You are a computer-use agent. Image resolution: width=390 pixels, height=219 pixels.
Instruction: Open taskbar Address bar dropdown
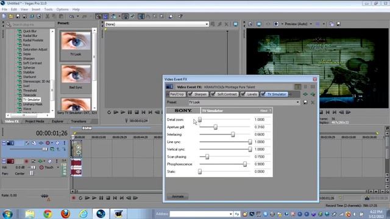(x=231, y=214)
